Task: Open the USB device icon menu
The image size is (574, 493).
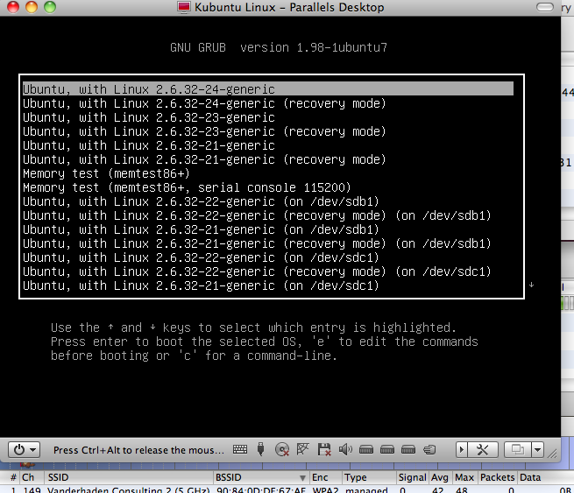Action: tap(261, 450)
